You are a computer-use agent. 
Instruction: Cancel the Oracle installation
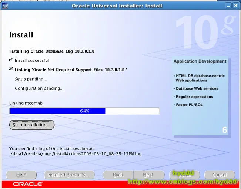[220, 175]
